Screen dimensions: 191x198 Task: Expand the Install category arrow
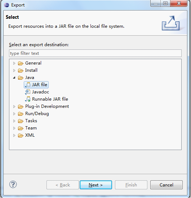(x=14, y=70)
